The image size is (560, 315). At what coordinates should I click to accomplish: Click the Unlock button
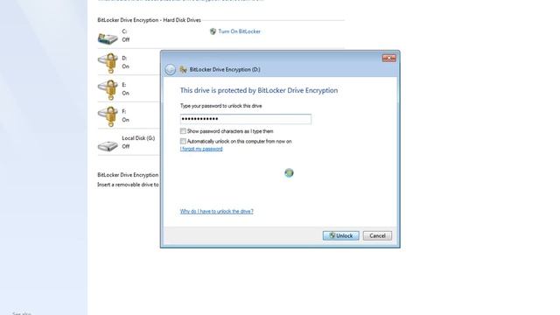tap(341, 235)
